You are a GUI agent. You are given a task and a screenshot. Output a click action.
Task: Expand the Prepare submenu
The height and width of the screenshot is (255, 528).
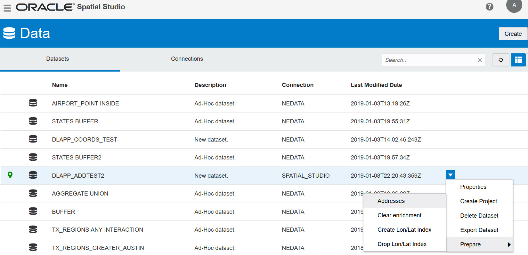coord(479,244)
